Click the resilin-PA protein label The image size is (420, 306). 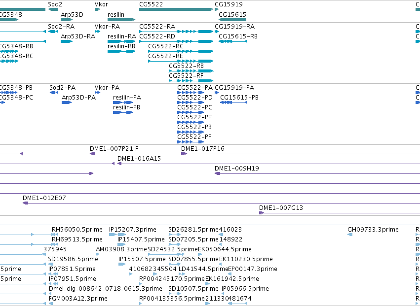(x=127, y=98)
